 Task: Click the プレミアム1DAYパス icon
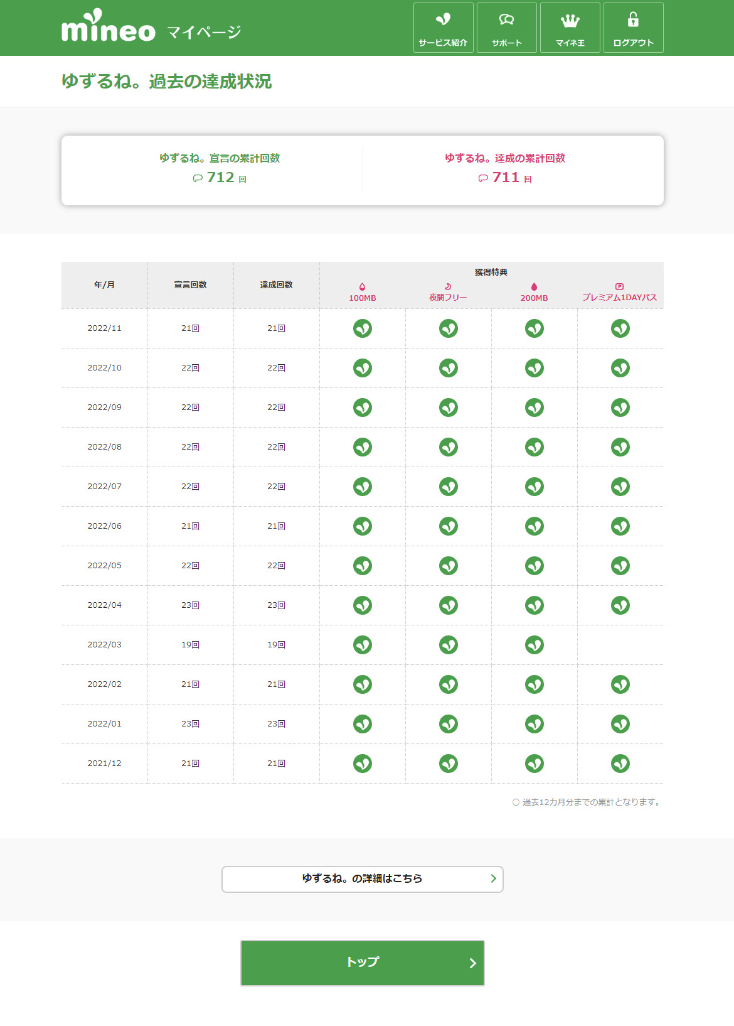pos(619,287)
